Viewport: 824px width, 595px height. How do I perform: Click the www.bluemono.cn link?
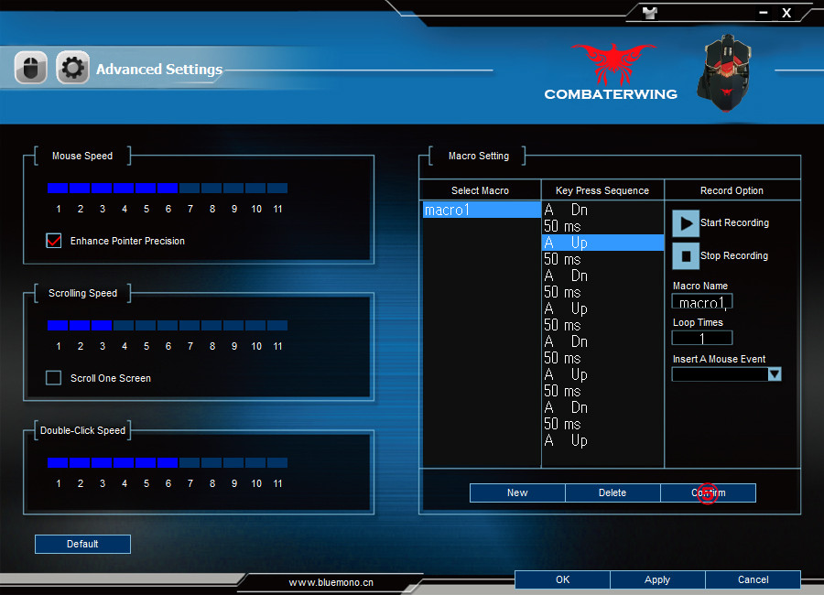[331, 582]
